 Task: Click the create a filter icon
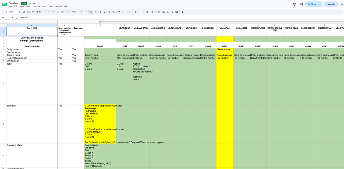[x=172, y=12]
